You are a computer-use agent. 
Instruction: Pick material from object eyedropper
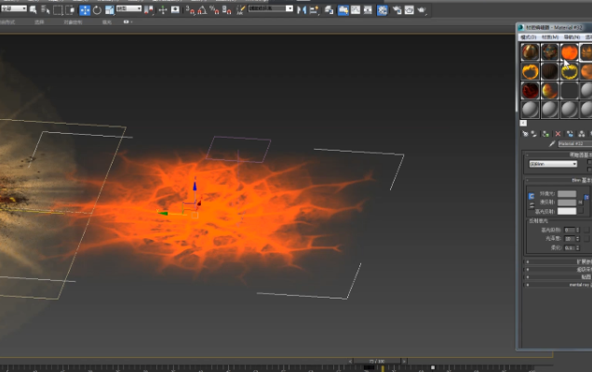[x=552, y=144]
